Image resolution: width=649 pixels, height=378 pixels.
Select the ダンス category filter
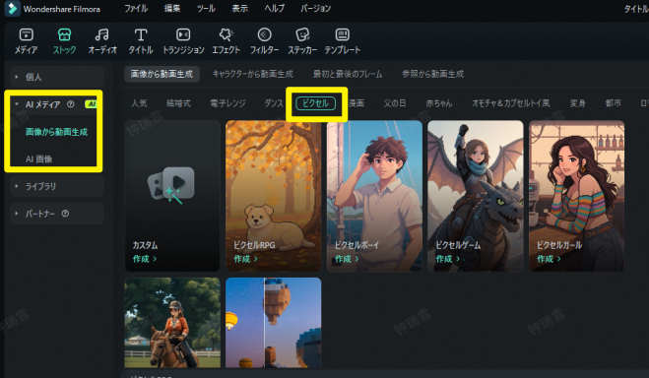(x=274, y=103)
